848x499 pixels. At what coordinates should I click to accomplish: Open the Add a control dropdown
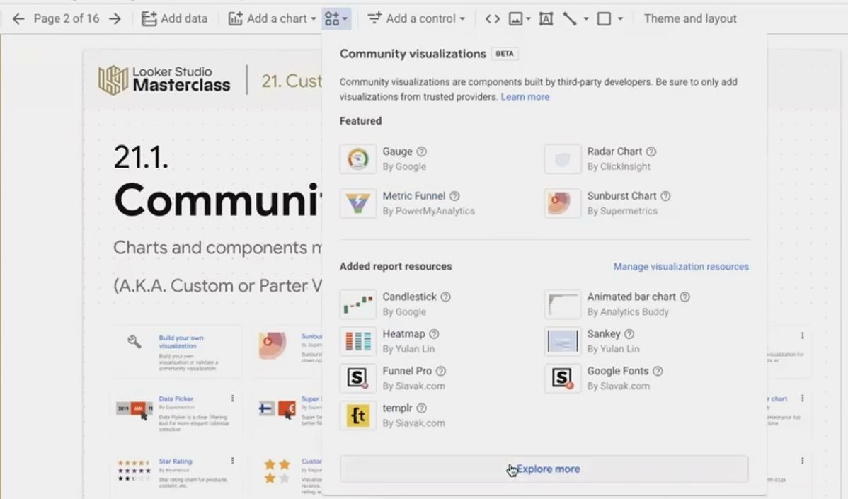(416, 19)
